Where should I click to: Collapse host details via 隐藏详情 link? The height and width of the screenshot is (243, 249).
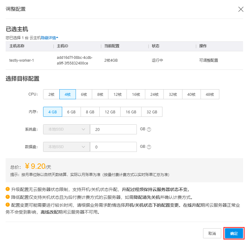click(49, 38)
